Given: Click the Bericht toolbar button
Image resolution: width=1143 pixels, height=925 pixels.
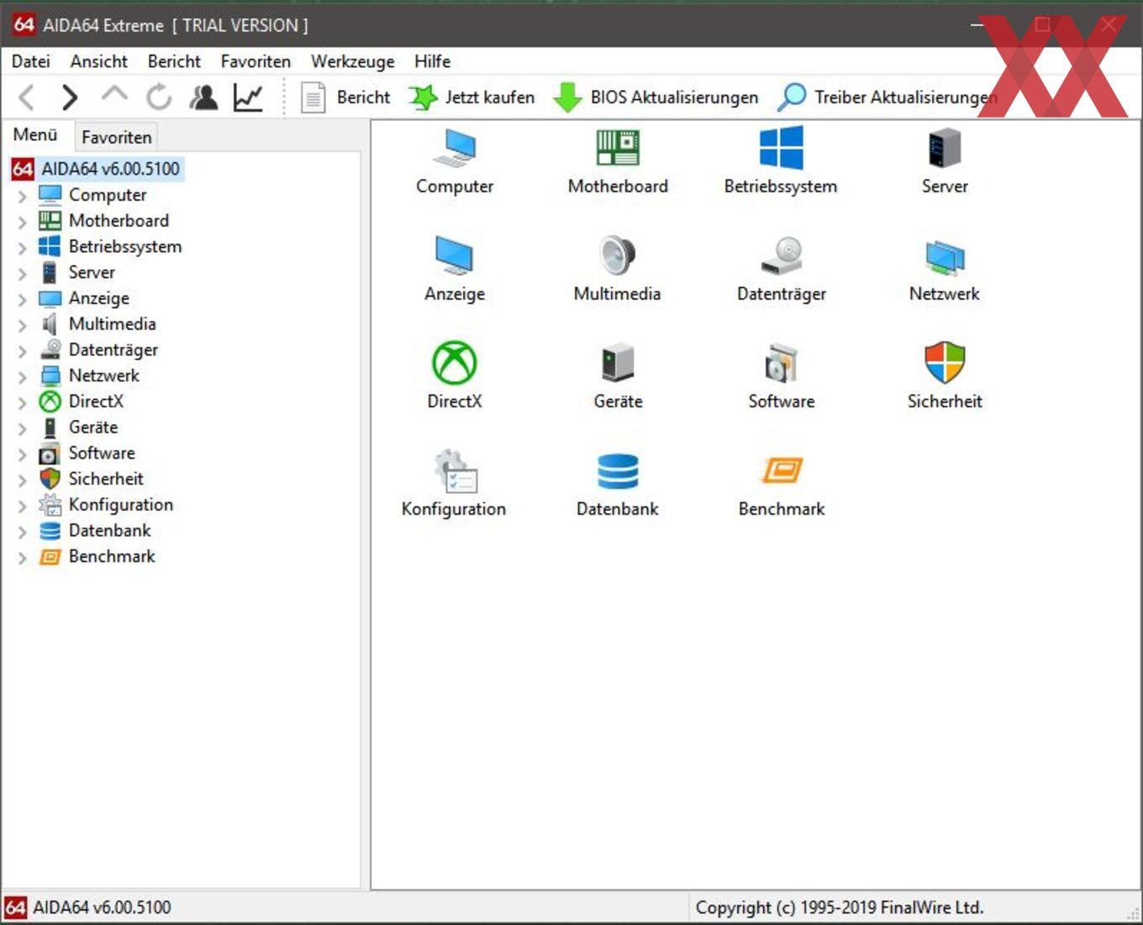Looking at the screenshot, I should point(346,97).
